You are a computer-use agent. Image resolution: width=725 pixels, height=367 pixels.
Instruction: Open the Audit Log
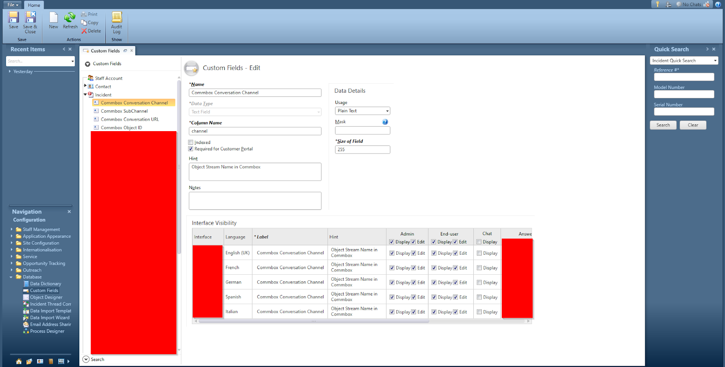(x=117, y=22)
